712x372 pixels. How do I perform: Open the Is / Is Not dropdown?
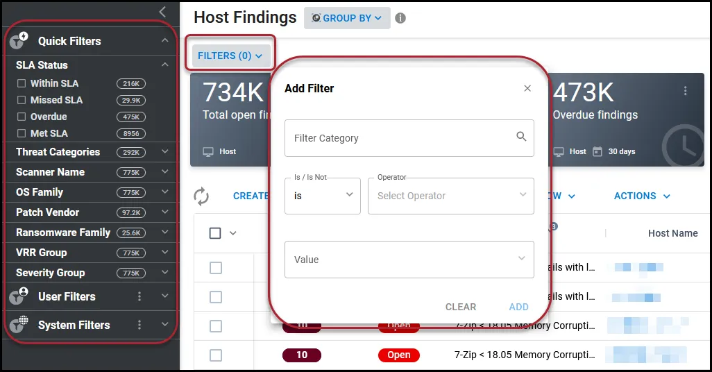point(323,196)
